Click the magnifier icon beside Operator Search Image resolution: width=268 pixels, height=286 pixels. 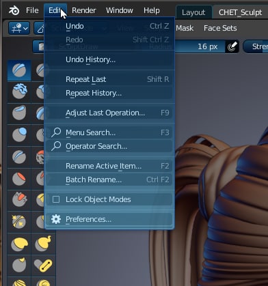coord(56,146)
